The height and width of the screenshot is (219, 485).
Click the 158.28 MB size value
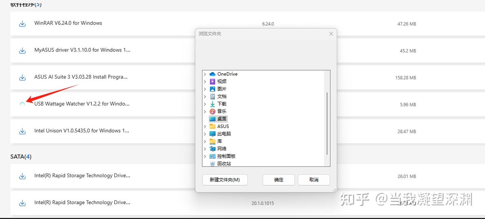(406, 78)
